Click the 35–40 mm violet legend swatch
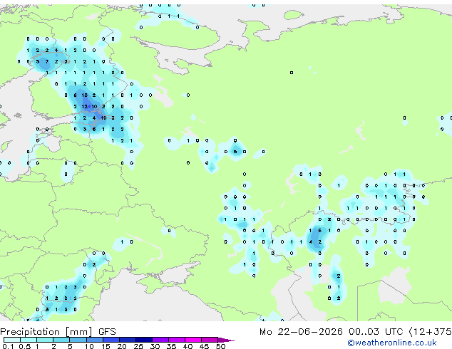Screen dimensions: 452x349 tap(177, 340)
